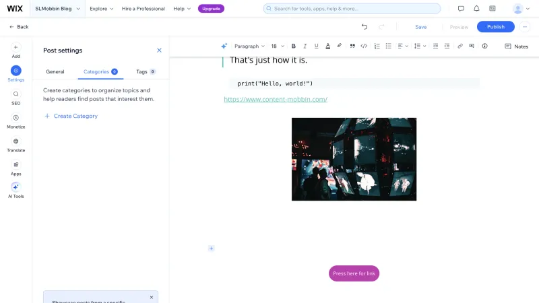Close the Post settings panel
Image resolution: width=539 pixels, height=303 pixels.
[159, 50]
